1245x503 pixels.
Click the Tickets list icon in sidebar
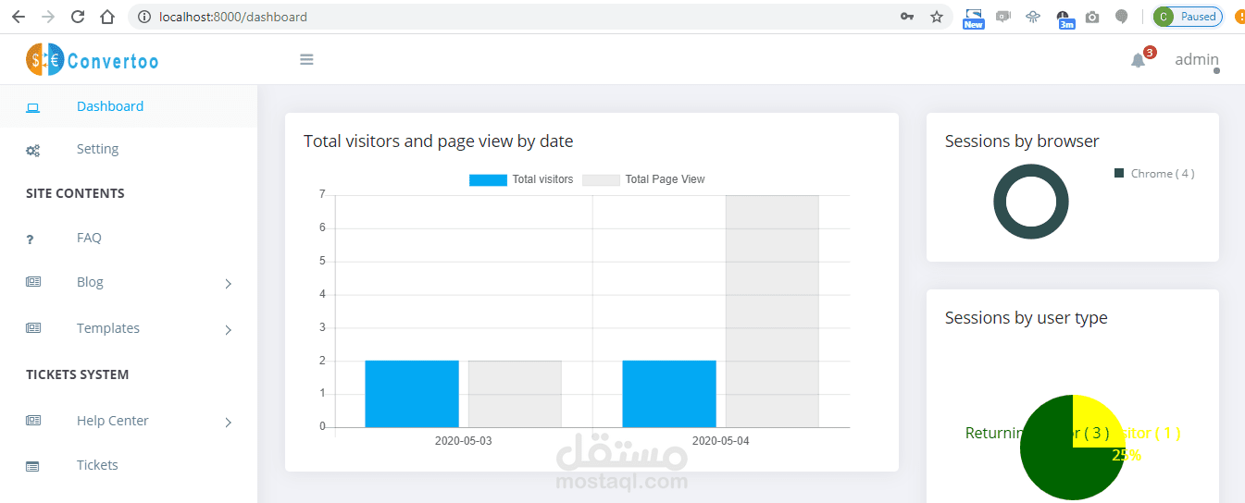coord(33,466)
